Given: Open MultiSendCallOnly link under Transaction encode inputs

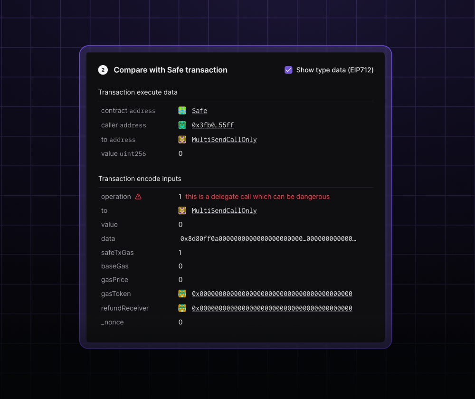Looking at the screenshot, I should (x=224, y=210).
